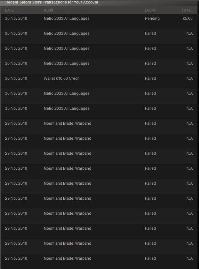Screen dimensions: 199x269
Task: Select the Wallet £10.00 Credit item
Action: [x=61, y=78]
